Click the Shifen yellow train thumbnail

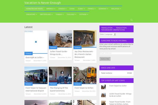[x=85, y=75]
